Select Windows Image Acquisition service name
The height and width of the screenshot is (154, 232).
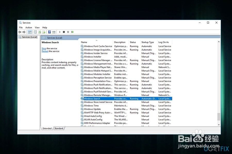tap(98, 50)
